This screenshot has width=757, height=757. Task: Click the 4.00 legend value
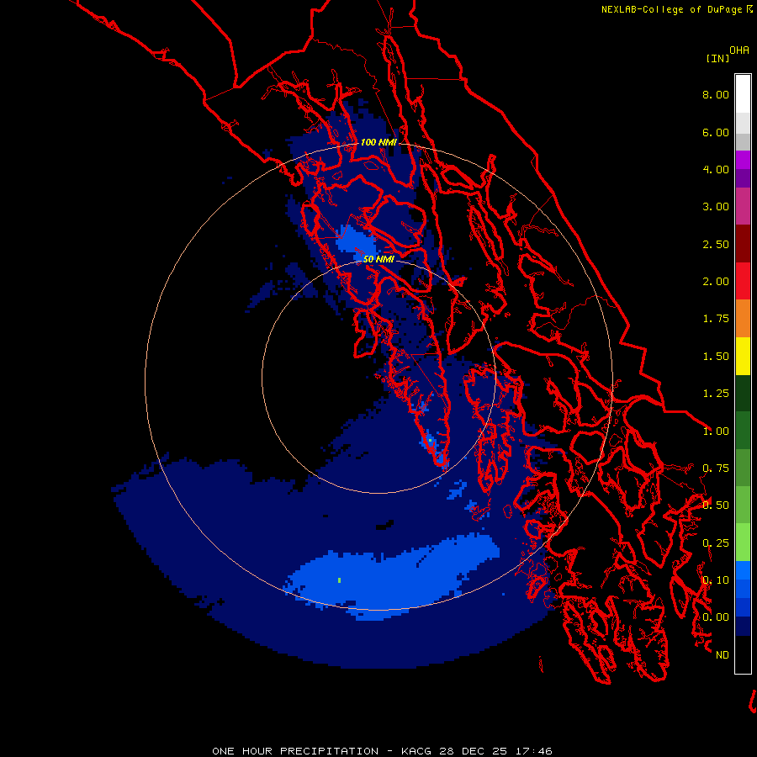(716, 169)
